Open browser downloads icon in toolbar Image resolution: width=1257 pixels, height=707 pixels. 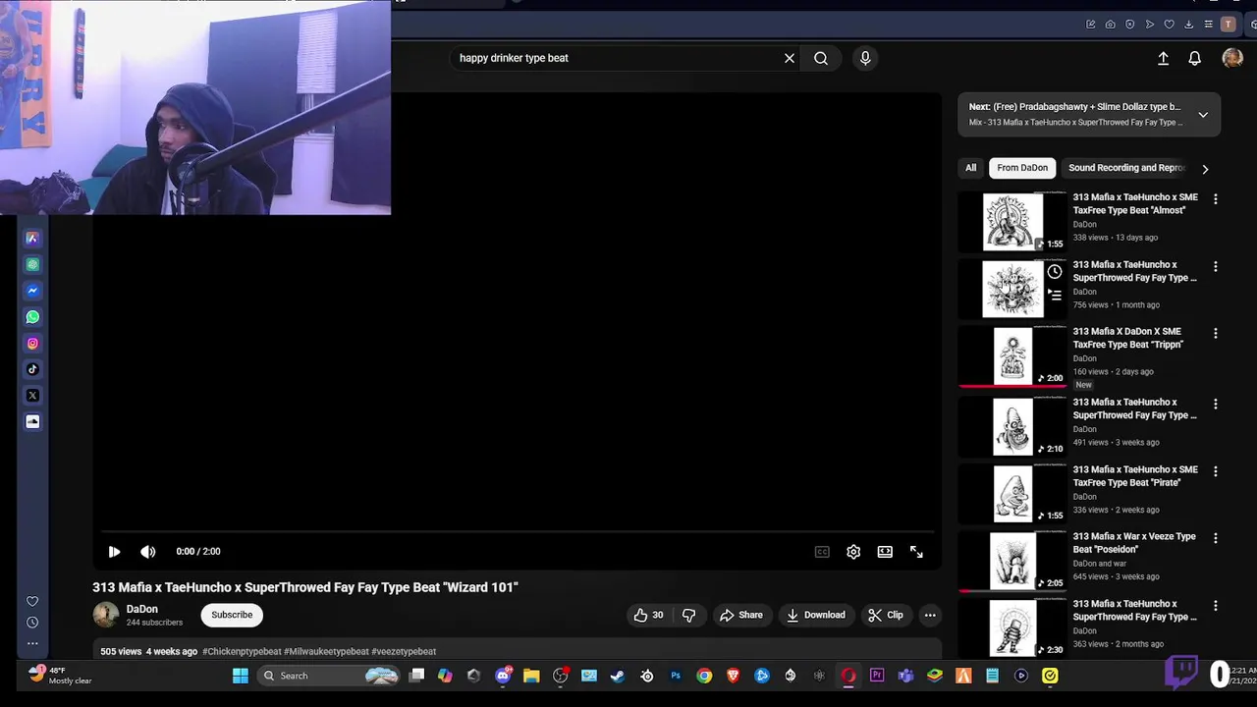[x=1188, y=25]
